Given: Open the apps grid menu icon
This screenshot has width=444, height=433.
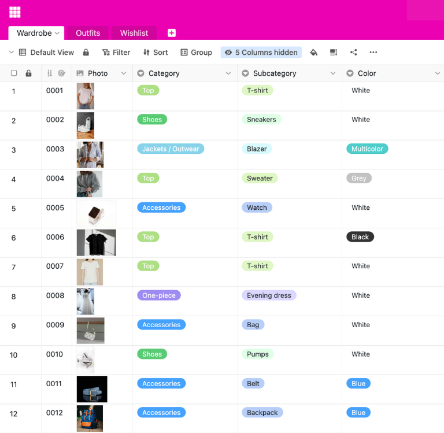Looking at the screenshot, I should click(x=14, y=12).
